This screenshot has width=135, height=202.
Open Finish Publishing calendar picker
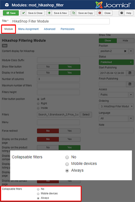point(130,84)
